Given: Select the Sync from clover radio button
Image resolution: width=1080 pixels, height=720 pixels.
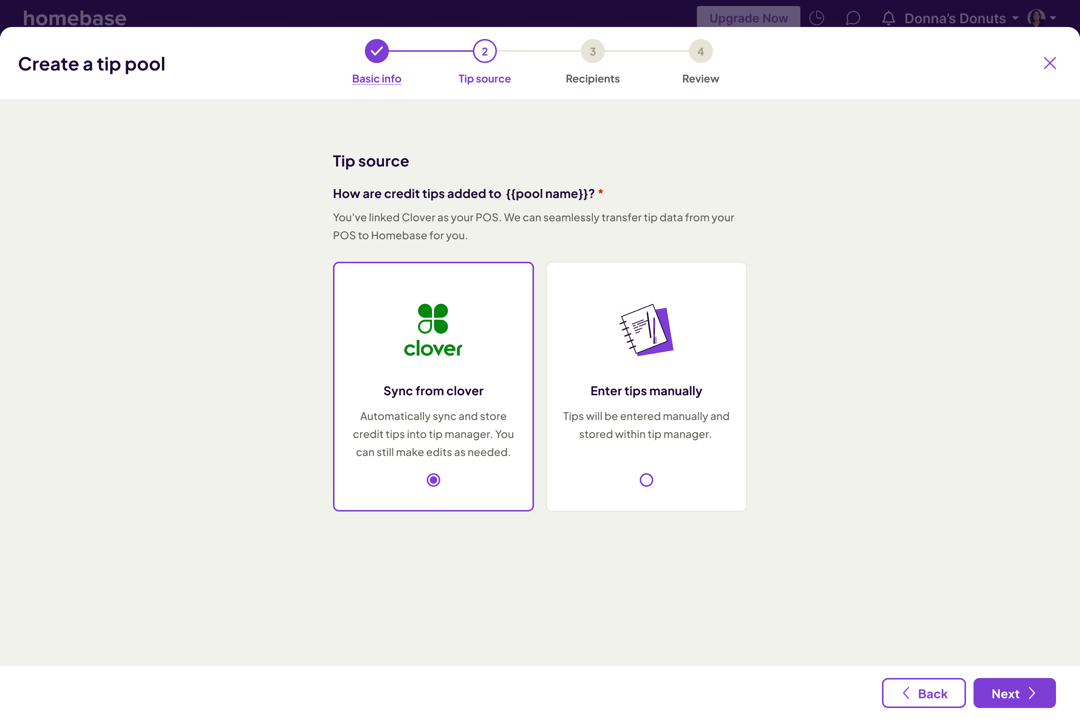Looking at the screenshot, I should point(433,480).
